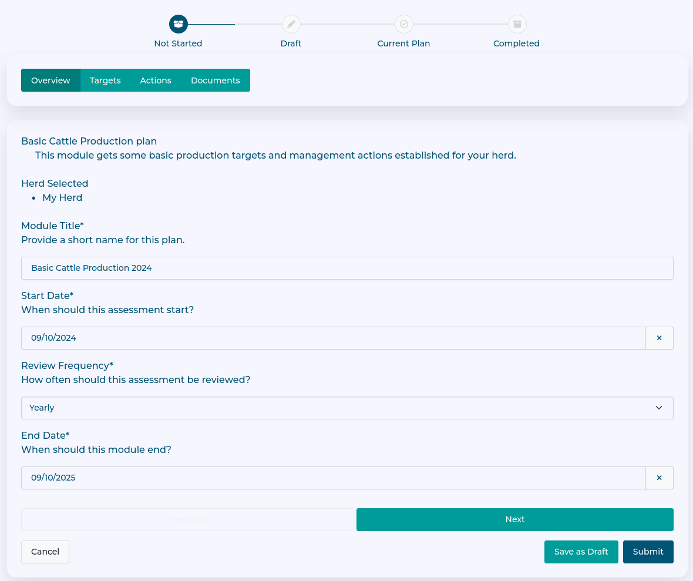Image resolution: width=693 pixels, height=581 pixels.
Task: Open the Targets tab
Action: (105, 80)
